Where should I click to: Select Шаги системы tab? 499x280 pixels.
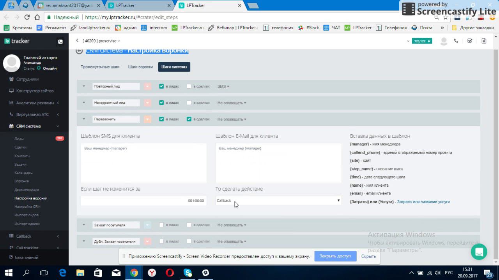[x=174, y=67]
